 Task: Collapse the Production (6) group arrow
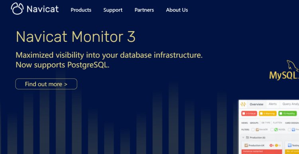point(243,137)
